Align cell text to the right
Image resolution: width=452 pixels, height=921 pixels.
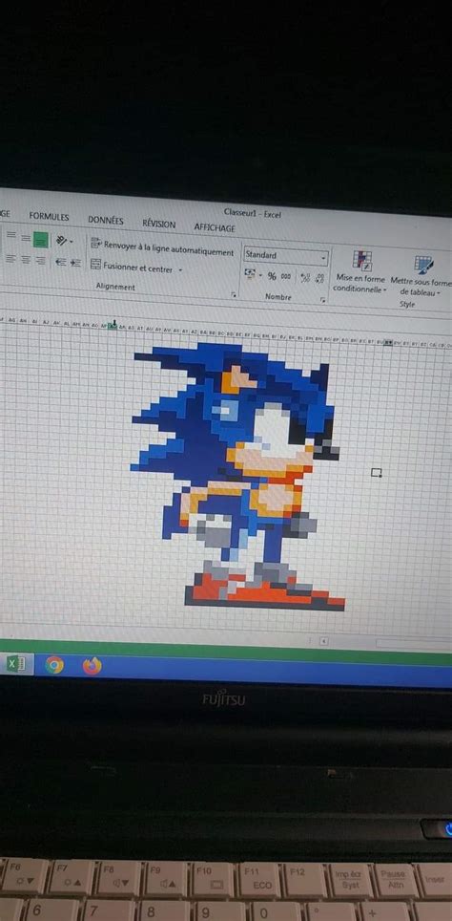tap(40, 260)
